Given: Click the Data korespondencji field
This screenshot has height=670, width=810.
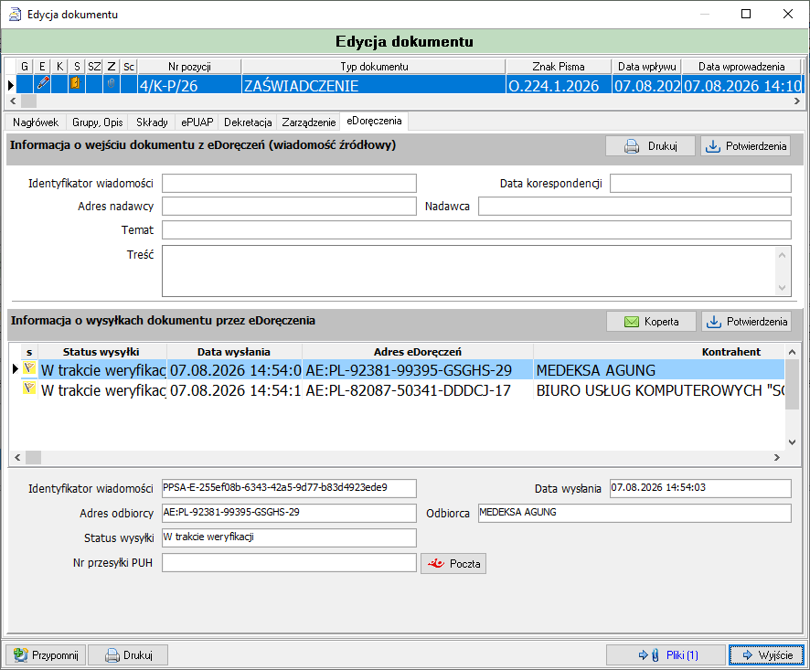Looking at the screenshot, I should (700, 184).
